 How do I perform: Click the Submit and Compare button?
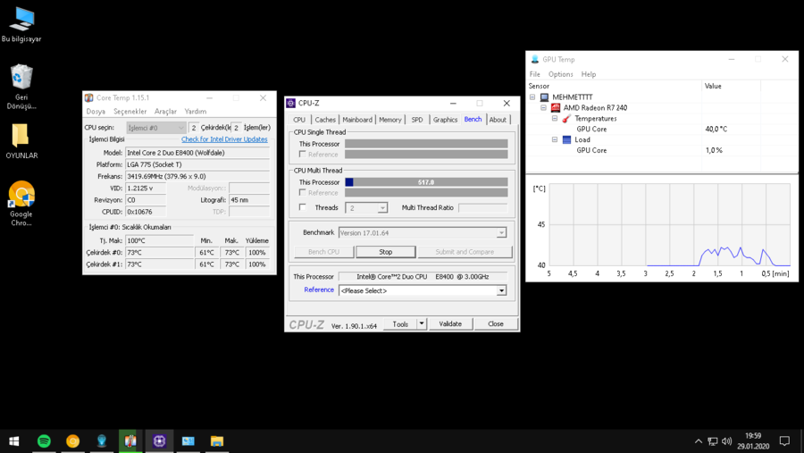(x=465, y=252)
